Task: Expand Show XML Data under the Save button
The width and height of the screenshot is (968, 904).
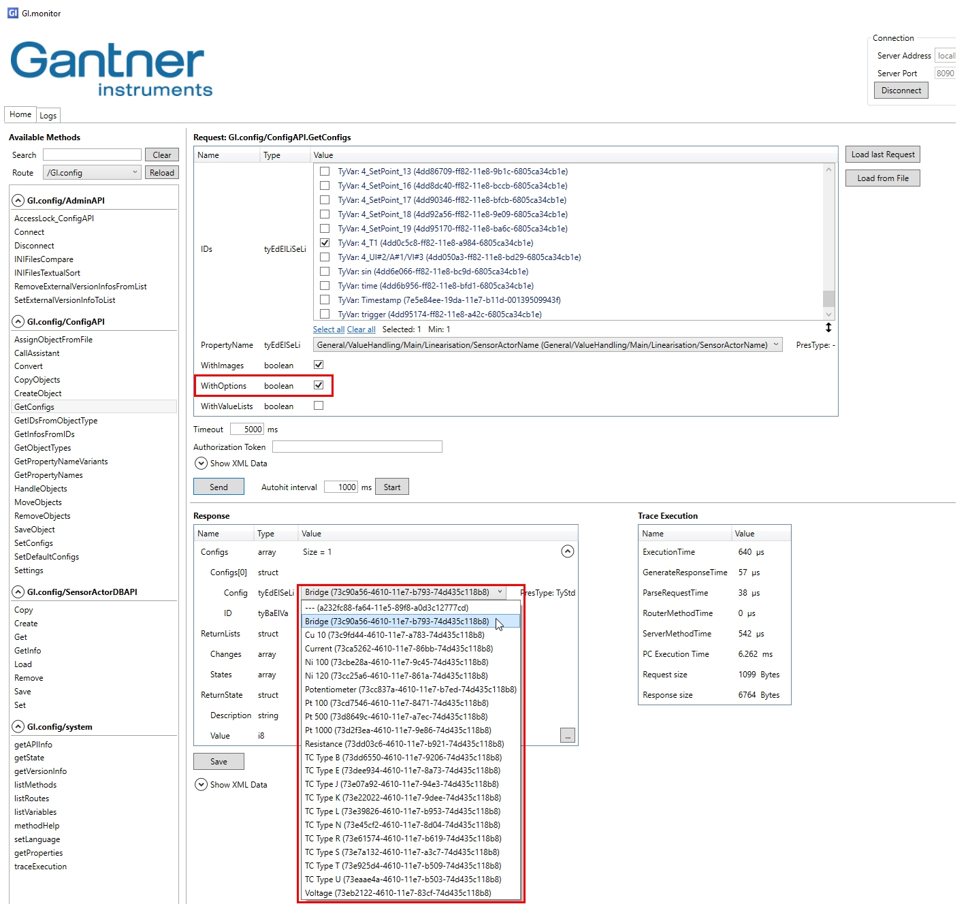Action: 201,785
